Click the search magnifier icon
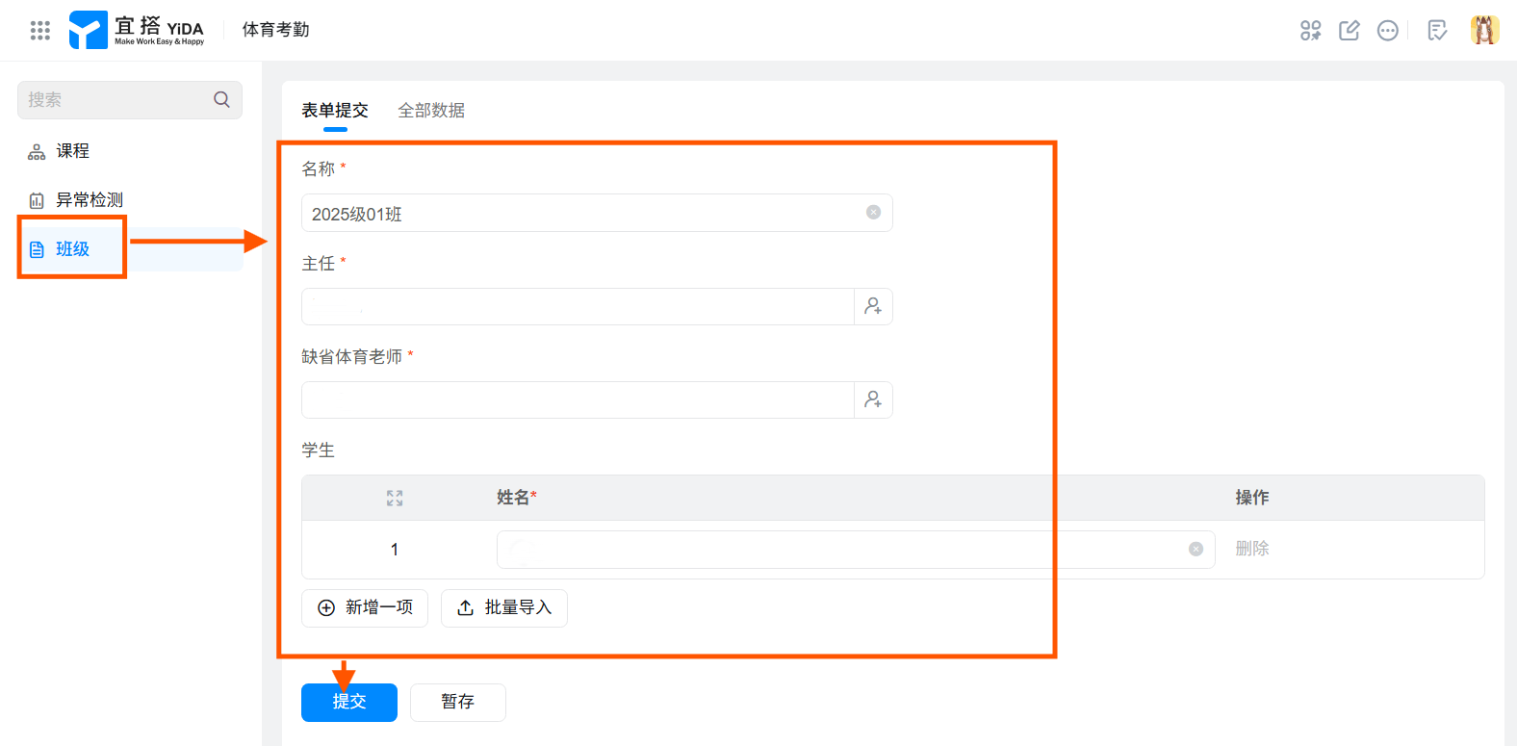 pyautogui.click(x=221, y=99)
